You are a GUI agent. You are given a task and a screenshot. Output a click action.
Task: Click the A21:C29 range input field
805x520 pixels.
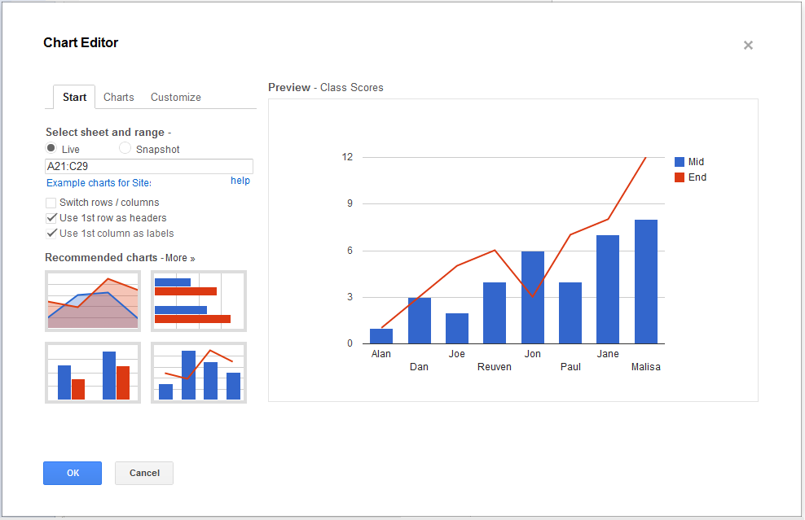[x=149, y=166]
